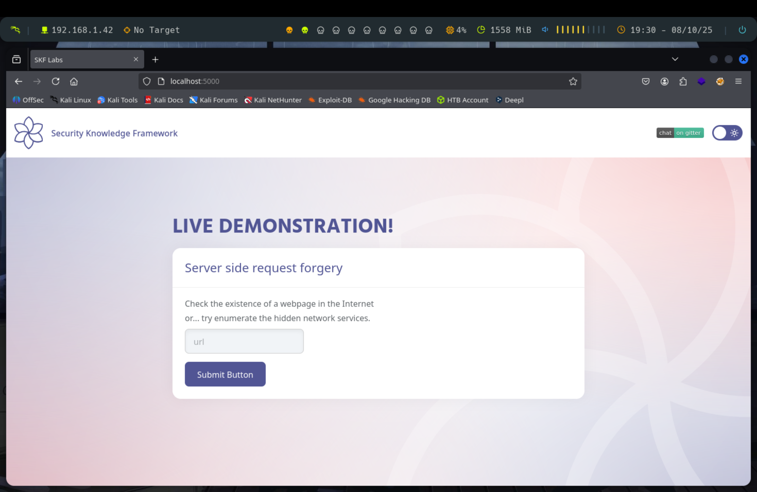Viewport: 757px width, 492px height.
Task: Expand the list all tabs chevron
Action: point(675,59)
